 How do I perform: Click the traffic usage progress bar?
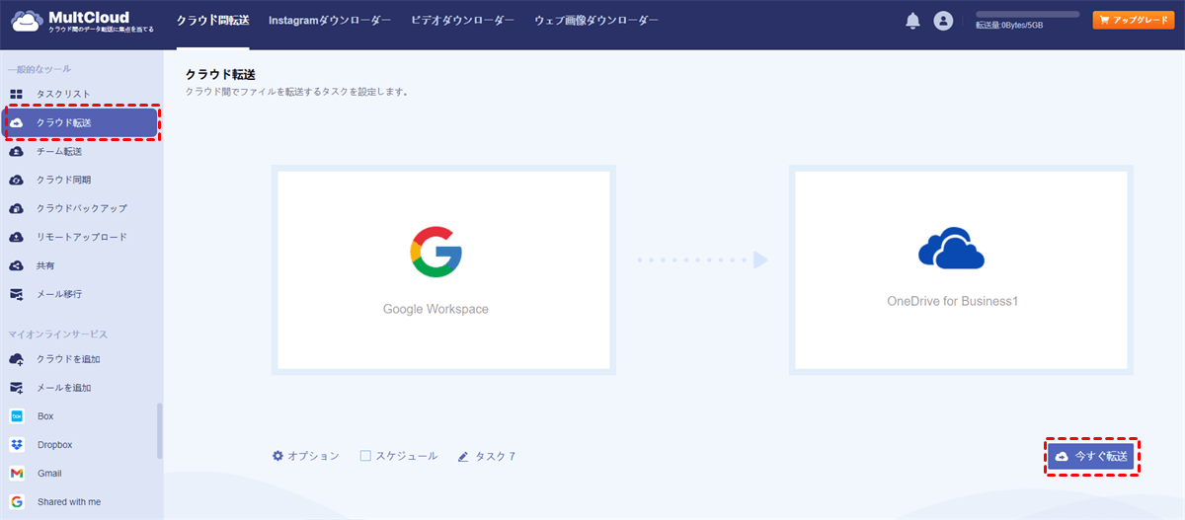click(x=1027, y=14)
